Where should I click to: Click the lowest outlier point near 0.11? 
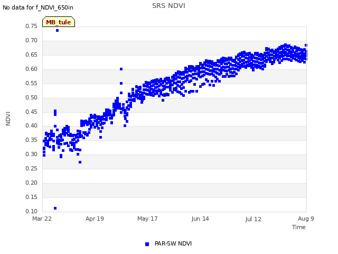tap(55, 208)
